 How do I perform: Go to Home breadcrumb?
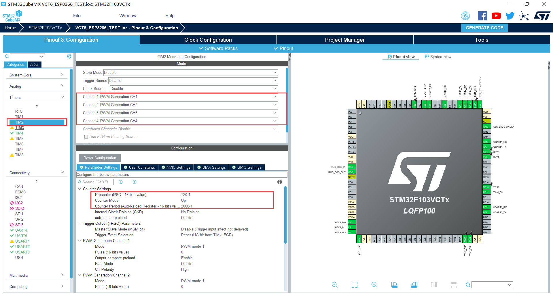[10, 28]
